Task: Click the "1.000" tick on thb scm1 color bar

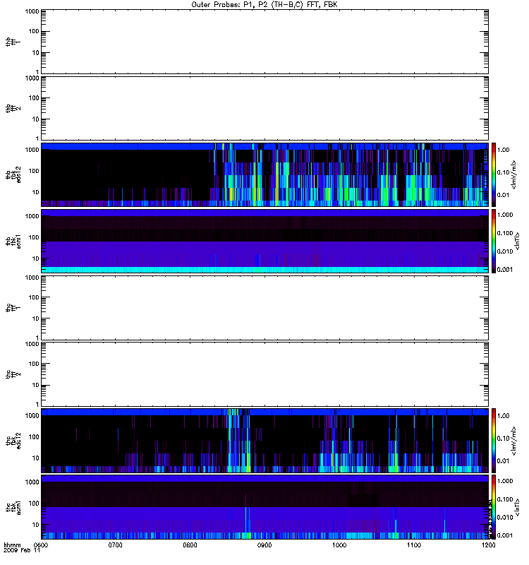Action: [505, 215]
